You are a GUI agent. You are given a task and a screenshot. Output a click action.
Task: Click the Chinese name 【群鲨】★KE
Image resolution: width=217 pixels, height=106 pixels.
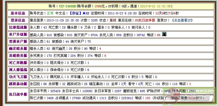tap(79, 13)
